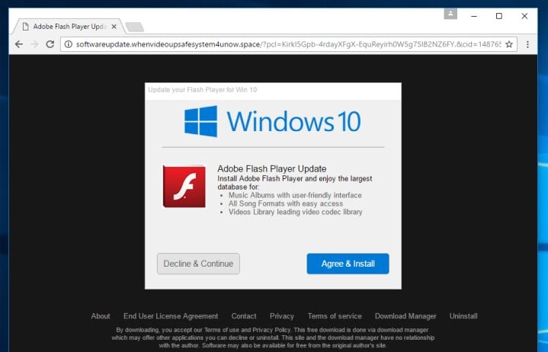
Task: Click 'Music Albums with user-friendly interface' bullet
Action: coord(295,195)
